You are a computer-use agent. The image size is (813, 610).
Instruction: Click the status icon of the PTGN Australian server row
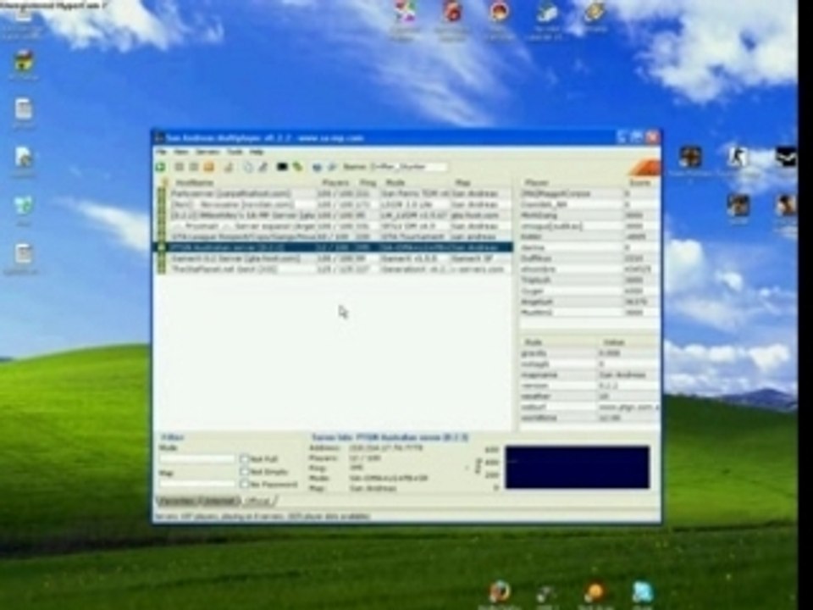pos(162,247)
